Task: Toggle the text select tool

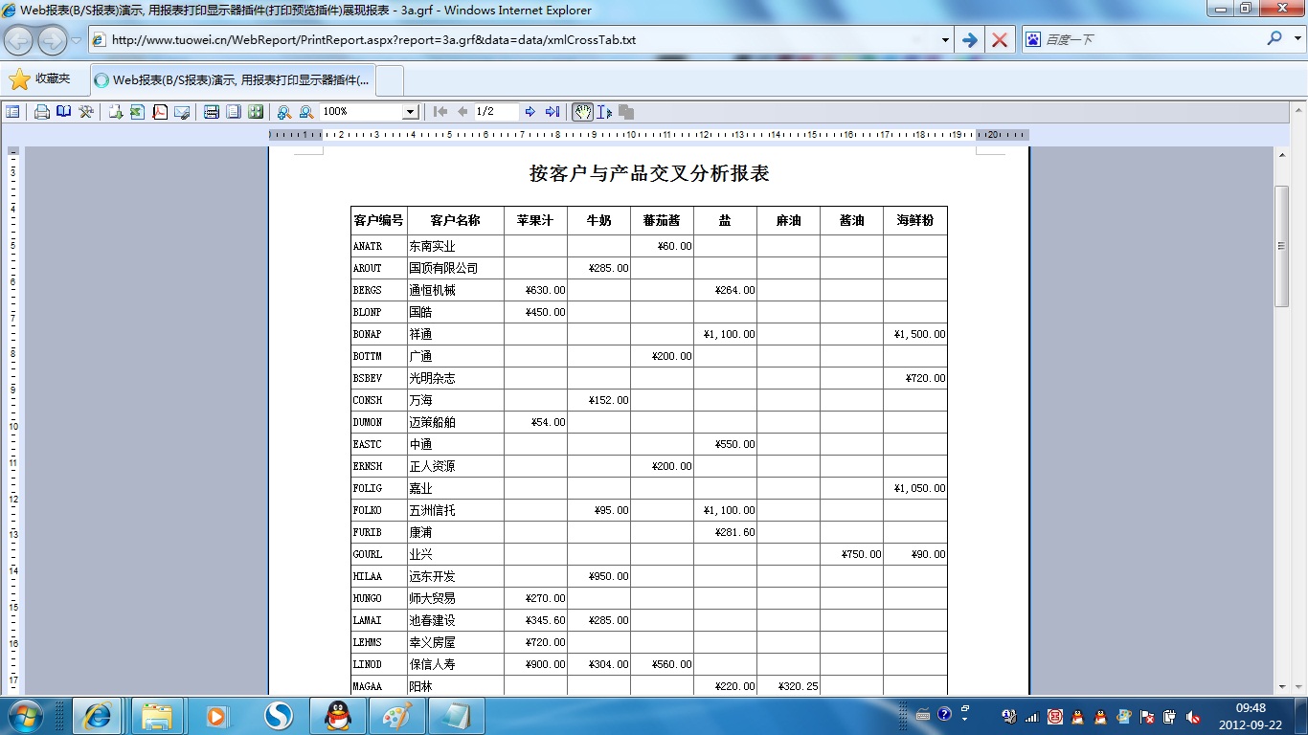Action: point(604,112)
